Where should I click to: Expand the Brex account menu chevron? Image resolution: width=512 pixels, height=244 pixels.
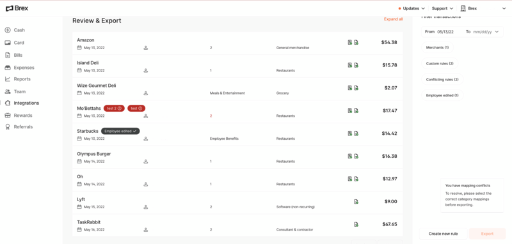click(x=504, y=9)
